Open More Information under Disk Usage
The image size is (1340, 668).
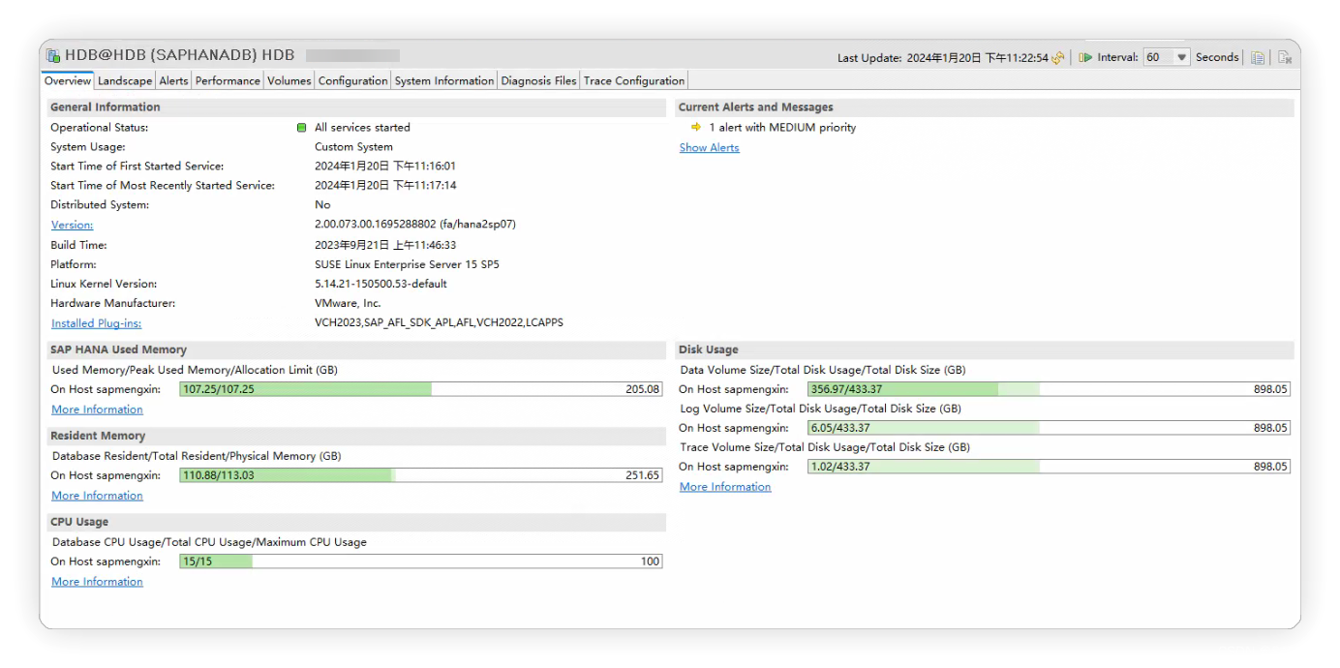click(725, 487)
